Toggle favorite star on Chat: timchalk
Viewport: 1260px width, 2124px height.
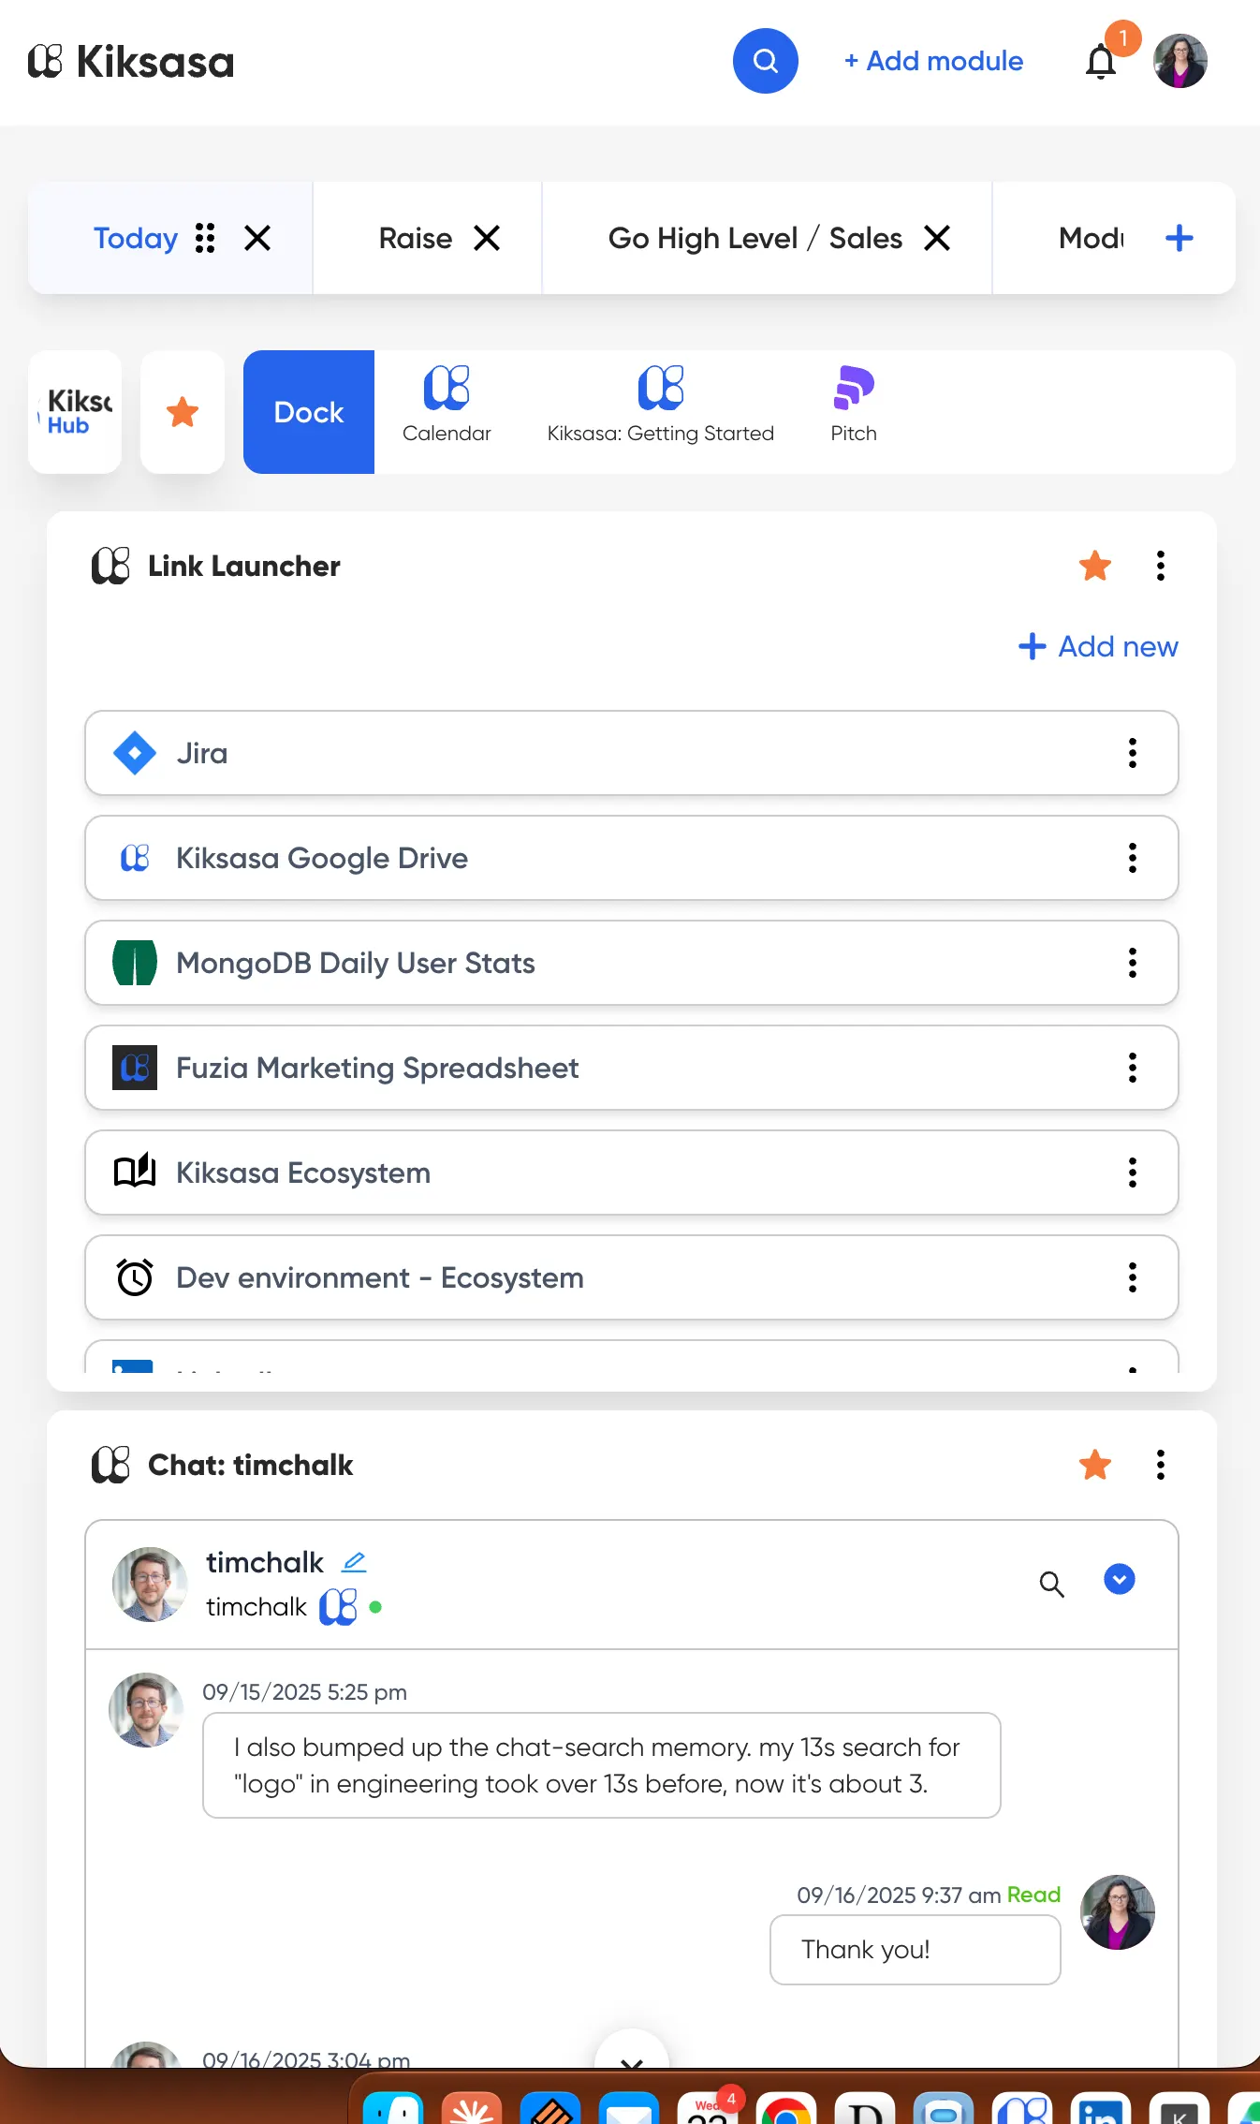[x=1095, y=1465]
